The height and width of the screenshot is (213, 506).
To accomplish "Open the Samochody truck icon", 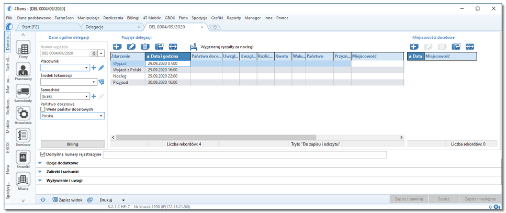I will click(x=23, y=92).
